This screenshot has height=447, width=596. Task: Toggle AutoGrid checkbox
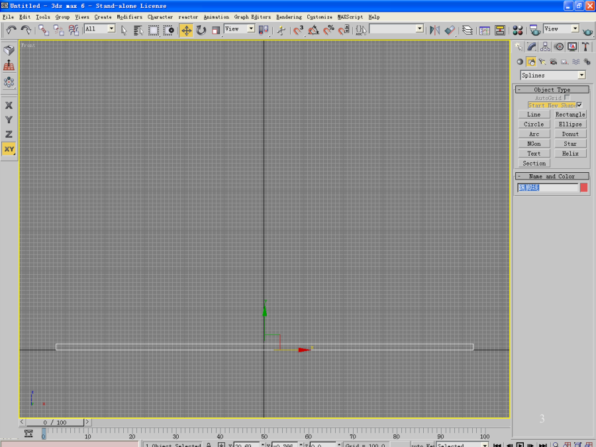[x=567, y=98]
